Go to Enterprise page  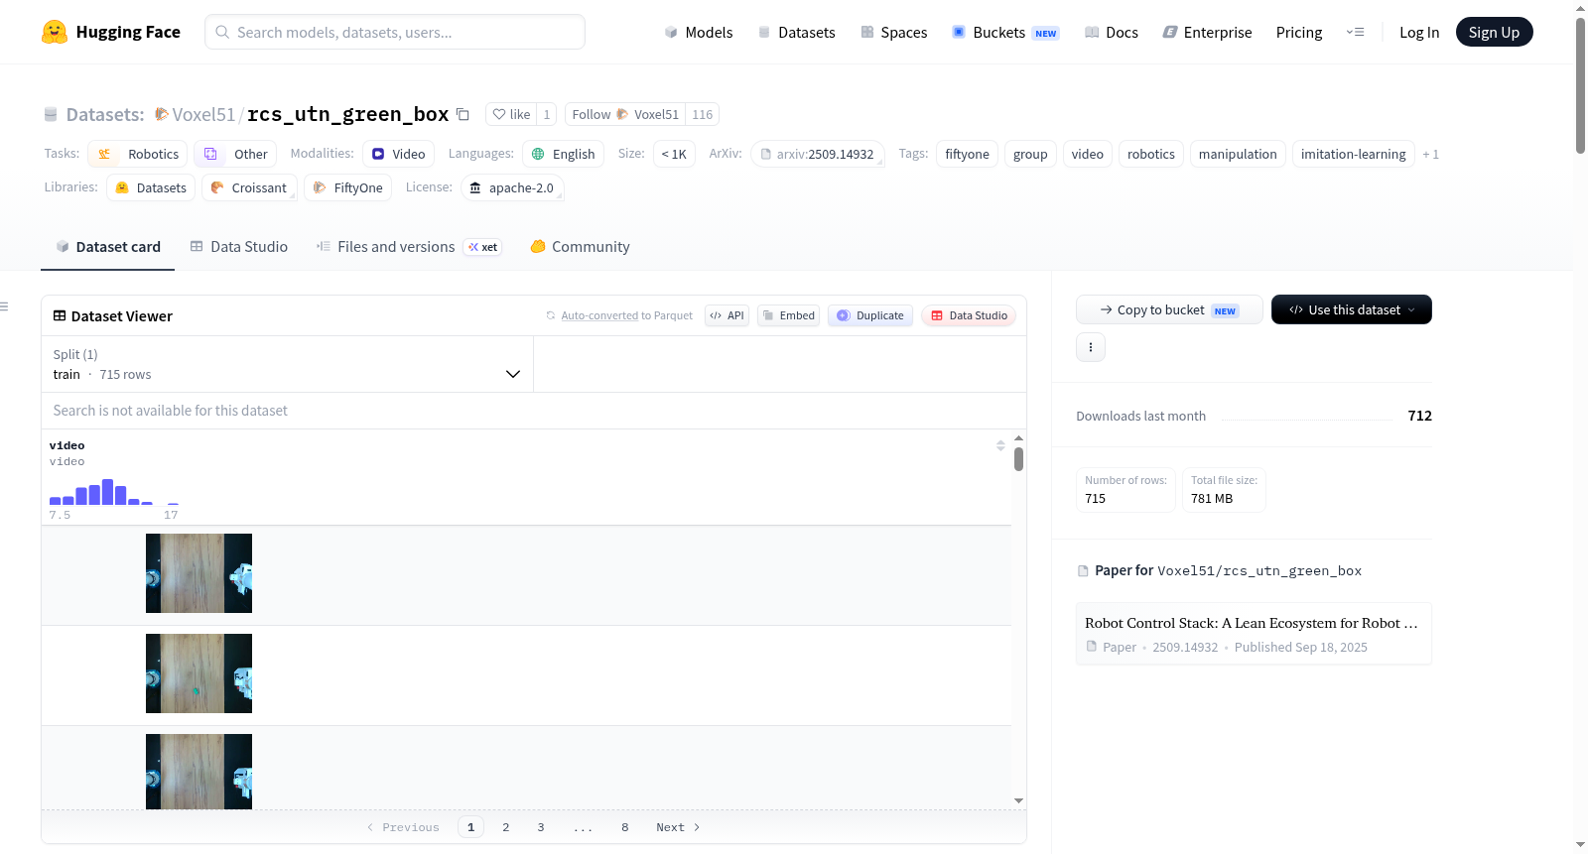[x=1207, y=32]
